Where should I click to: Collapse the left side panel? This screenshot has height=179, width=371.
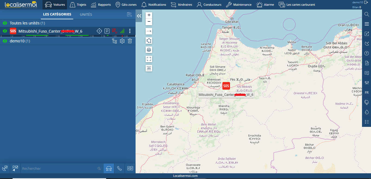pyautogui.click(x=139, y=16)
